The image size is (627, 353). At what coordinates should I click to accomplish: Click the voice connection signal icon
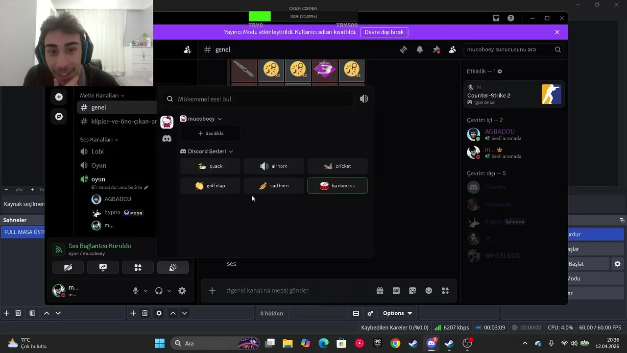[x=58, y=250]
